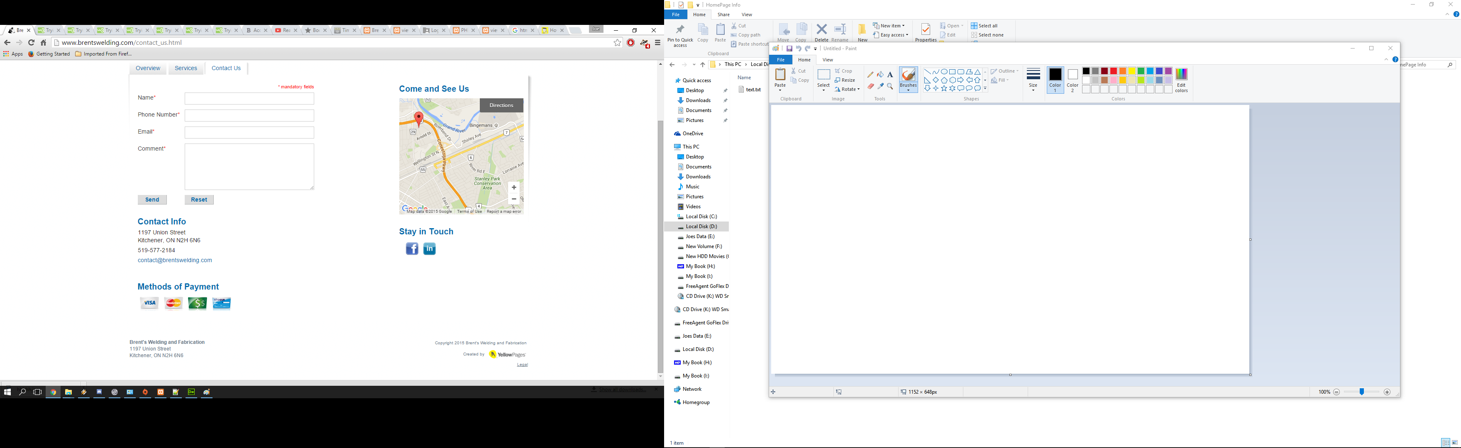Select Color 1 in Paint
The width and height of the screenshot is (1461, 448).
click(x=1055, y=80)
